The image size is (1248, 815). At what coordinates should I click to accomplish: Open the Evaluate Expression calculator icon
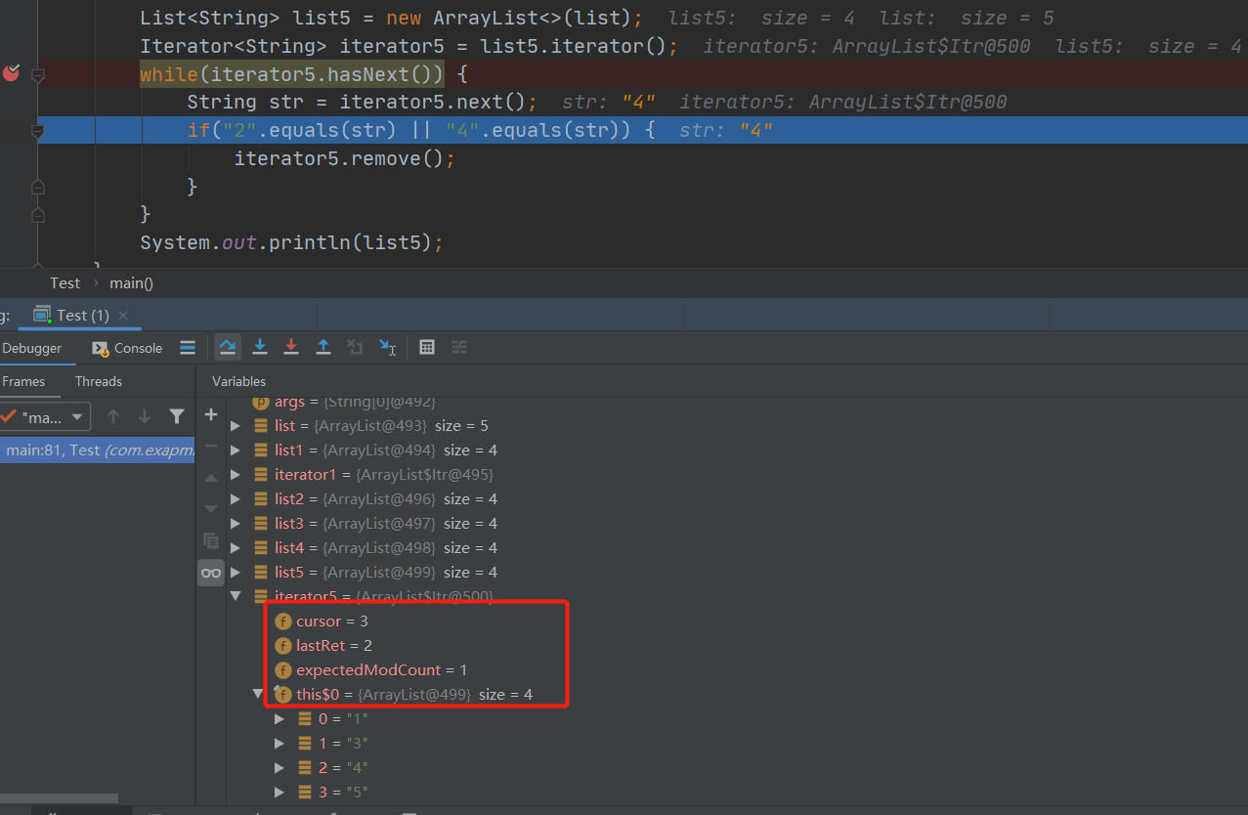(427, 347)
